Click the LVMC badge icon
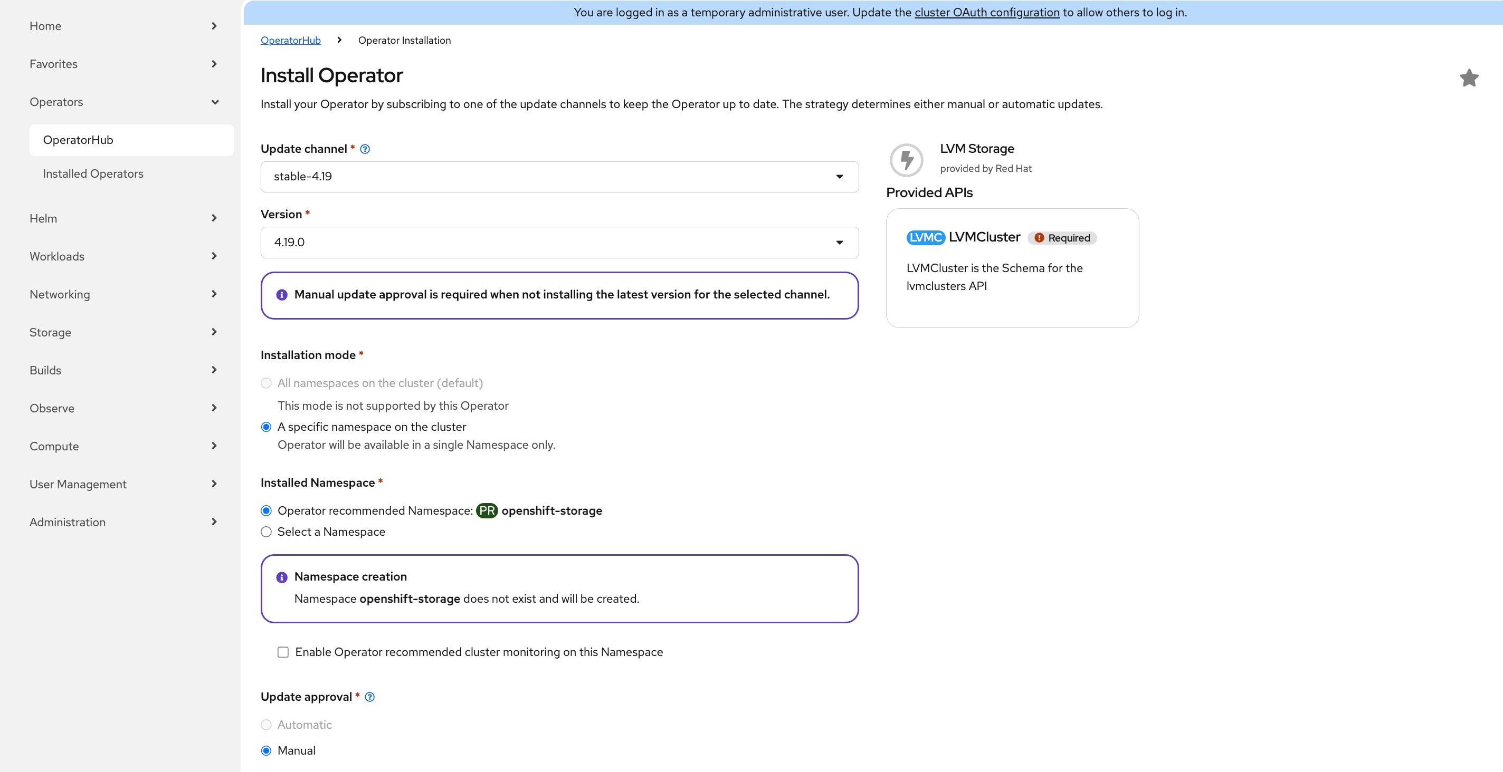1503x772 pixels. tap(925, 237)
